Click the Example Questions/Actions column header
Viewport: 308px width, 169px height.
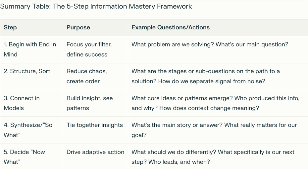pos(171,27)
